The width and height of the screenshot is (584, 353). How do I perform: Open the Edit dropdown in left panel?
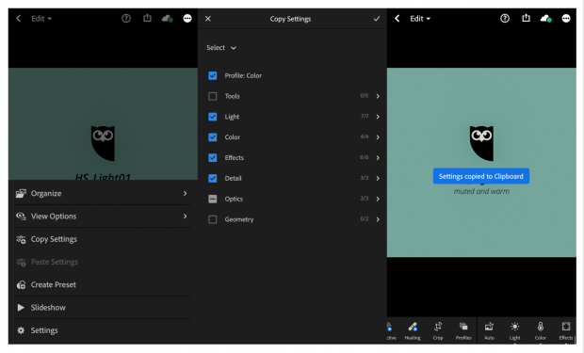(x=41, y=19)
